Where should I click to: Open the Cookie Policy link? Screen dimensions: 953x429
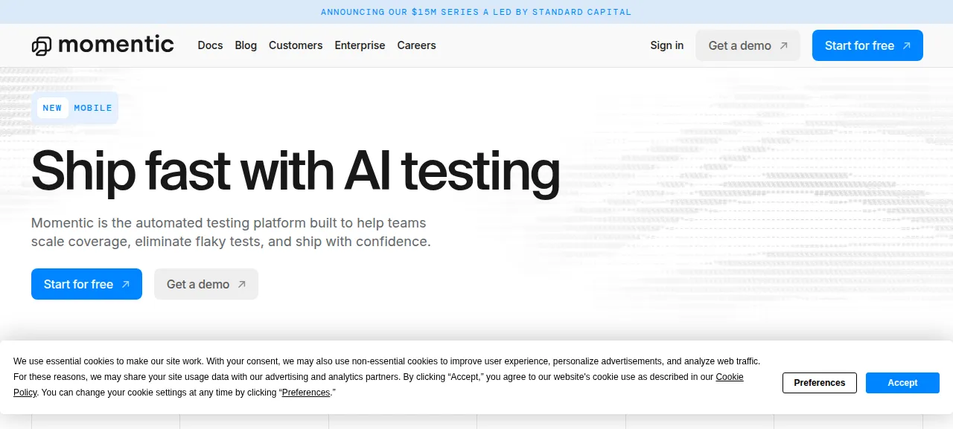click(730, 377)
